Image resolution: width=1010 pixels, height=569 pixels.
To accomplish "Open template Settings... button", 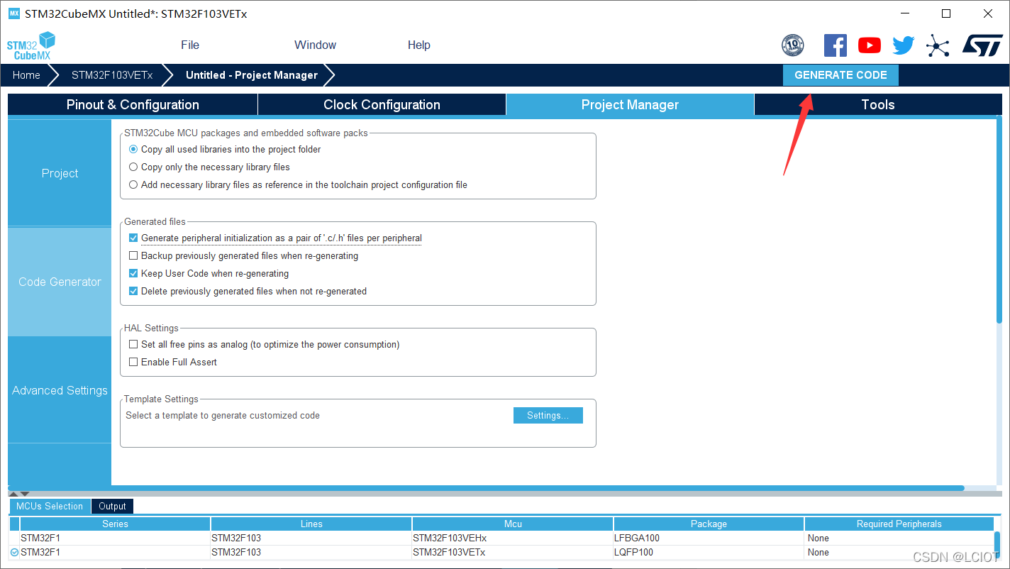I will [548, 415].
